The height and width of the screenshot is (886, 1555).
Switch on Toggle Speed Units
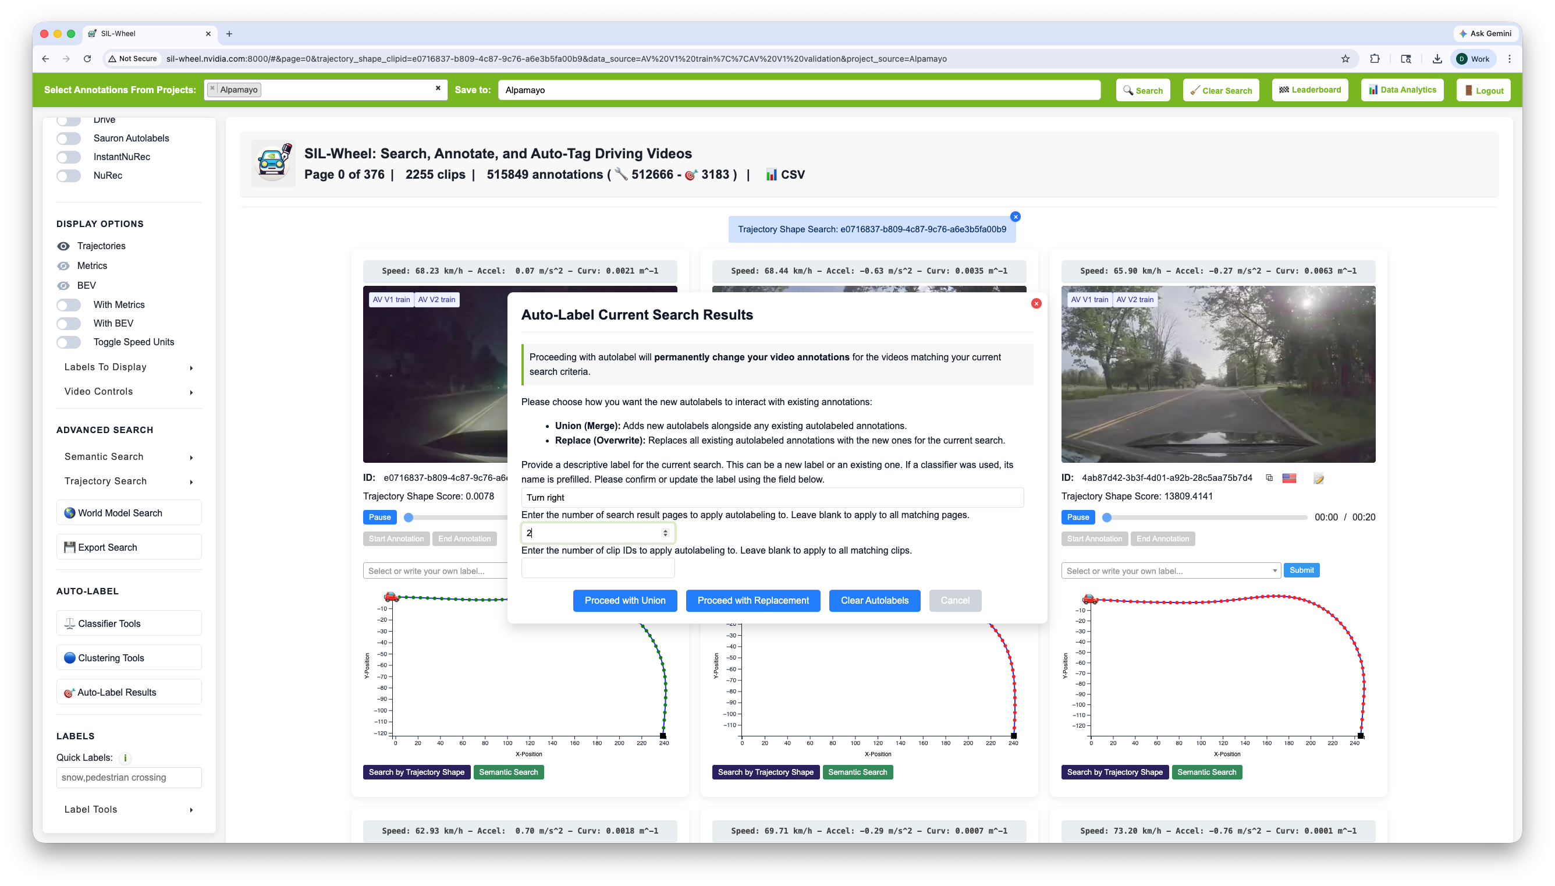pyautogui.click(x=69, y=343)
